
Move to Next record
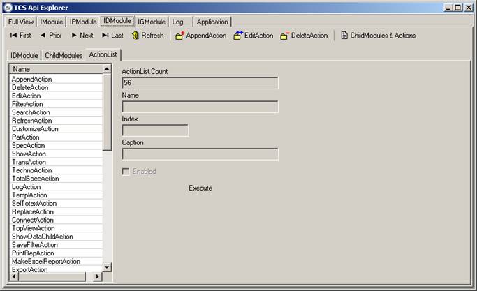[x=81, y=36]
